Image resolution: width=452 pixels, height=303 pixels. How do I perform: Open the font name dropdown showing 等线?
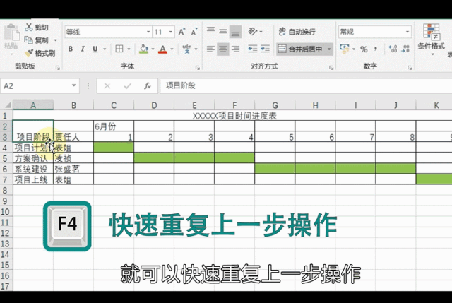(x=148, y=32)
